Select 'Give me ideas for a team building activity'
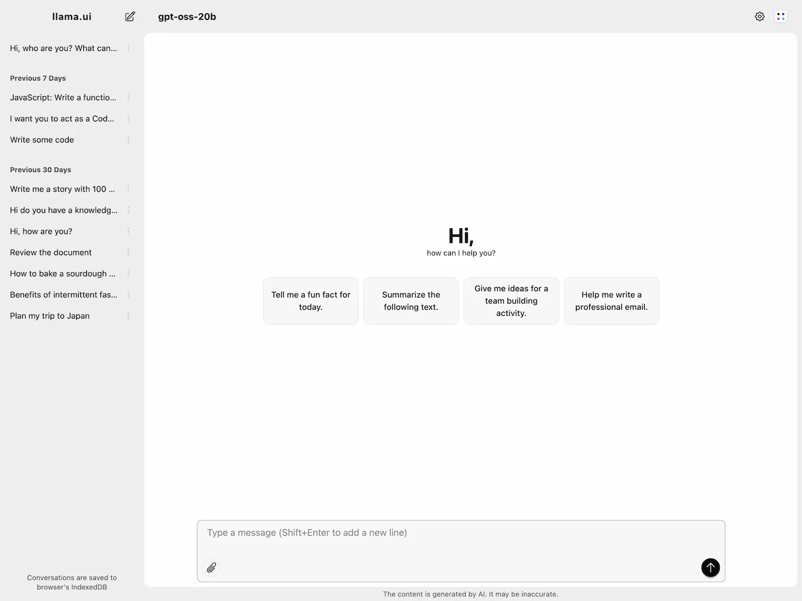 (511, 300)
